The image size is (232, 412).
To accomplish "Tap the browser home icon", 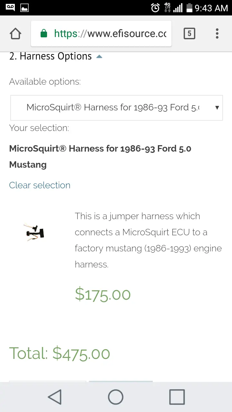I will coord(15,33).
